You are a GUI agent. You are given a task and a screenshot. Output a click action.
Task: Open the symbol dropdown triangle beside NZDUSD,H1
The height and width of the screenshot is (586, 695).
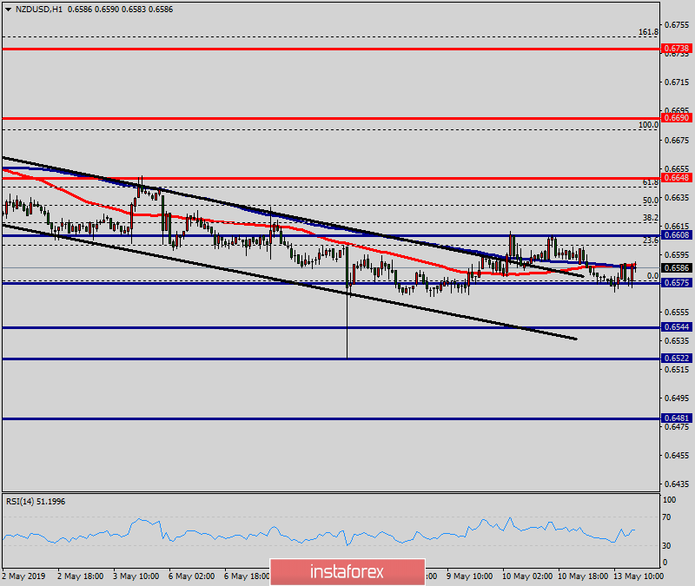9,10
